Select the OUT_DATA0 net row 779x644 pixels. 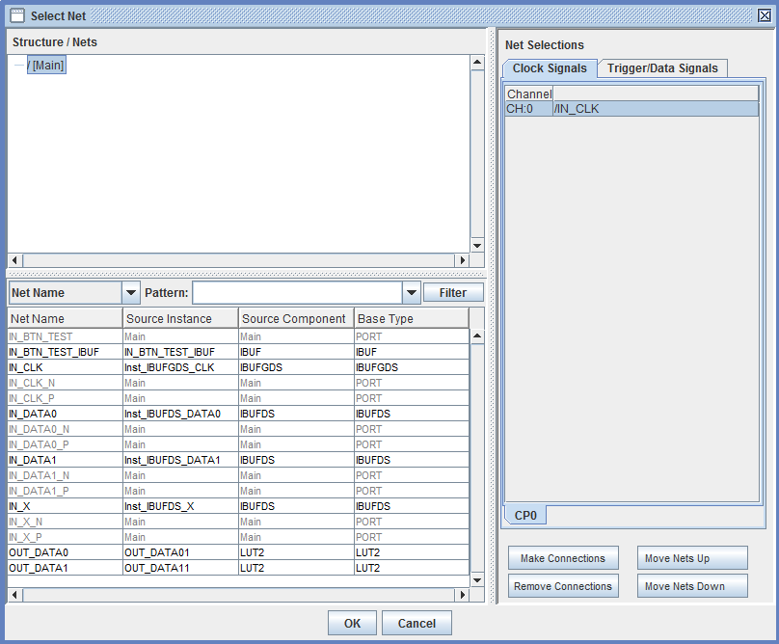click(x=238, y=552)
